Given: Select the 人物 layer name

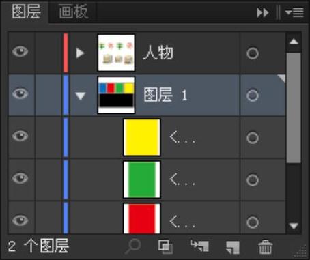Looking at the screenshot, I should [x=158, y=53].
